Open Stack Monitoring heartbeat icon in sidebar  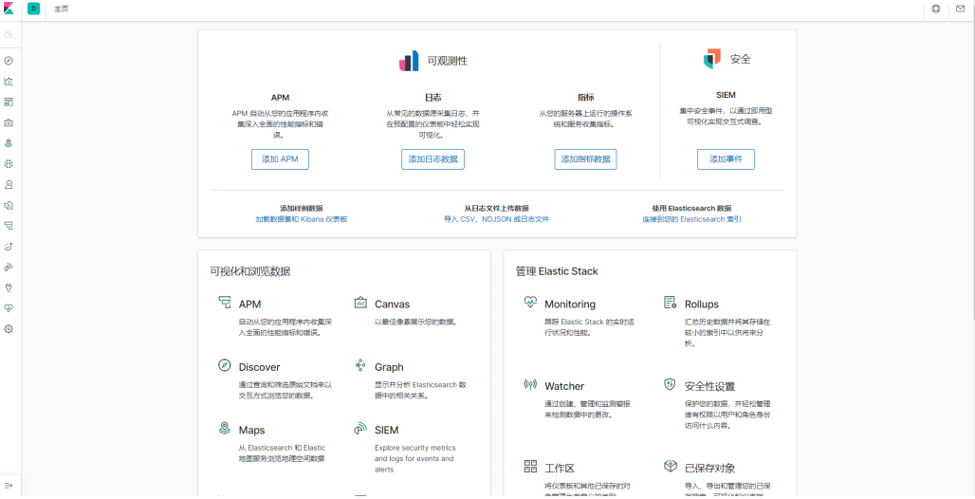(x=9, y=308)
